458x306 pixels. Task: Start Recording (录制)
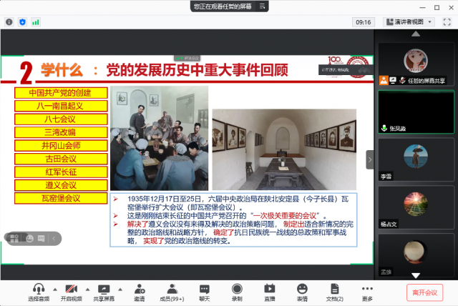click(x=237, y=290)
